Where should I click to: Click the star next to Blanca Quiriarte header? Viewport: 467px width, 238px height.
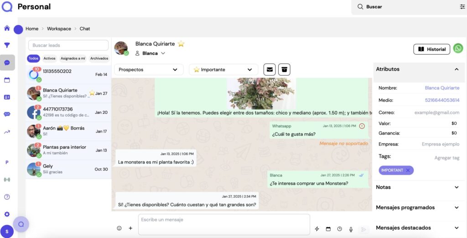tap(181, 44)
